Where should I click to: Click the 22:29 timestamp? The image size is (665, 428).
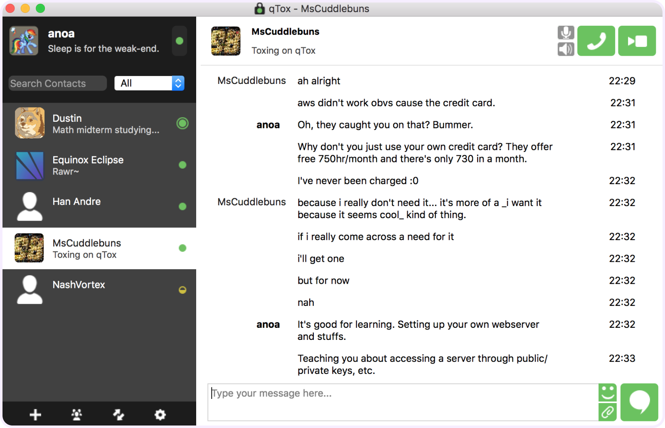[x=622, y=81]
